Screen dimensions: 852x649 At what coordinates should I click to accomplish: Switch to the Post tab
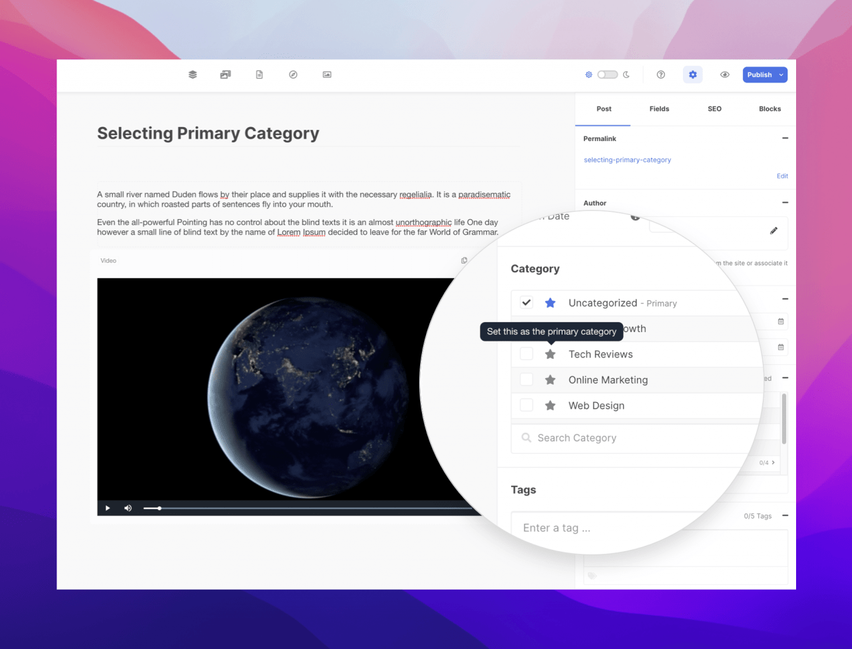604,108
